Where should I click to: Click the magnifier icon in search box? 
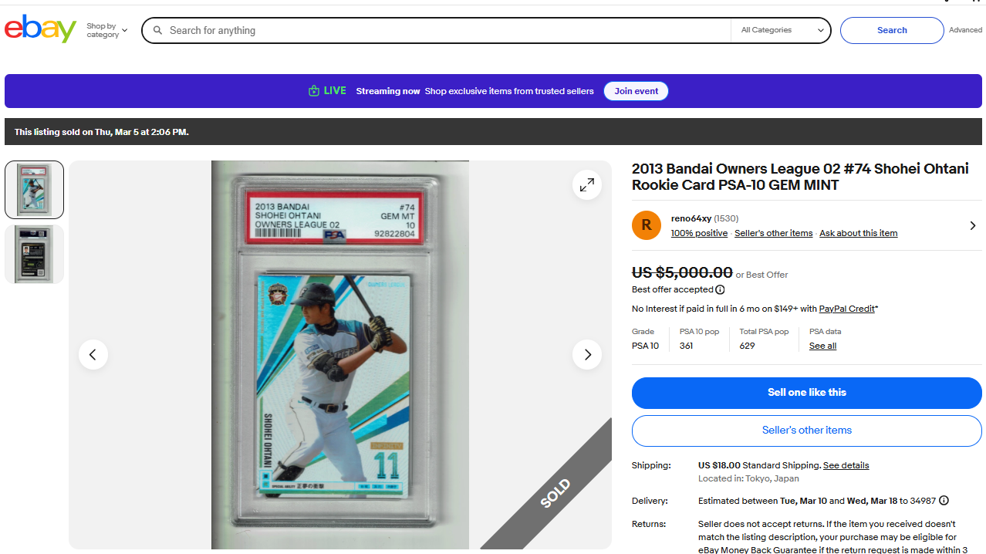click(157, 31)
